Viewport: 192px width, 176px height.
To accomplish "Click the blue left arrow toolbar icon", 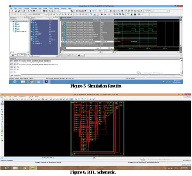I will pos(93,11).
